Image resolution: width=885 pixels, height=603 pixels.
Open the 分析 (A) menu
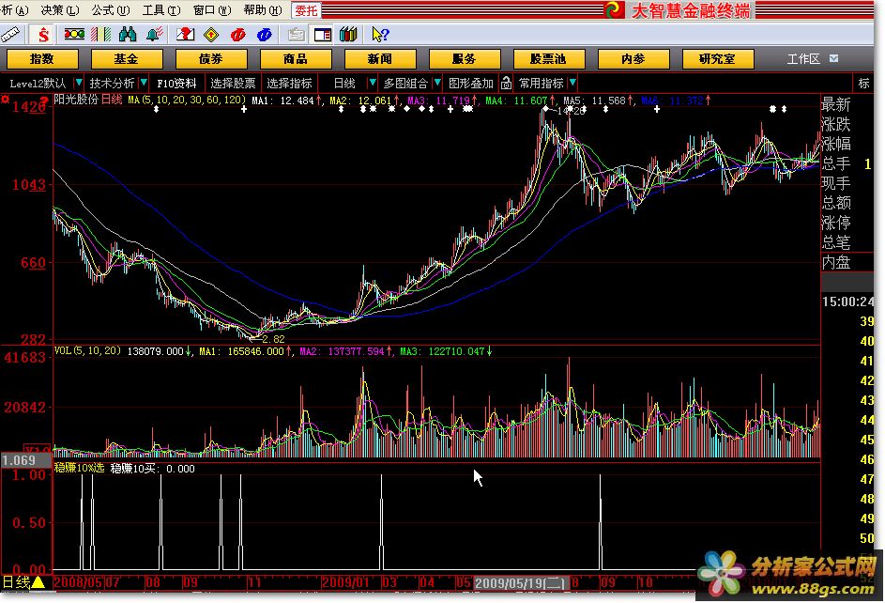point(14,10)
